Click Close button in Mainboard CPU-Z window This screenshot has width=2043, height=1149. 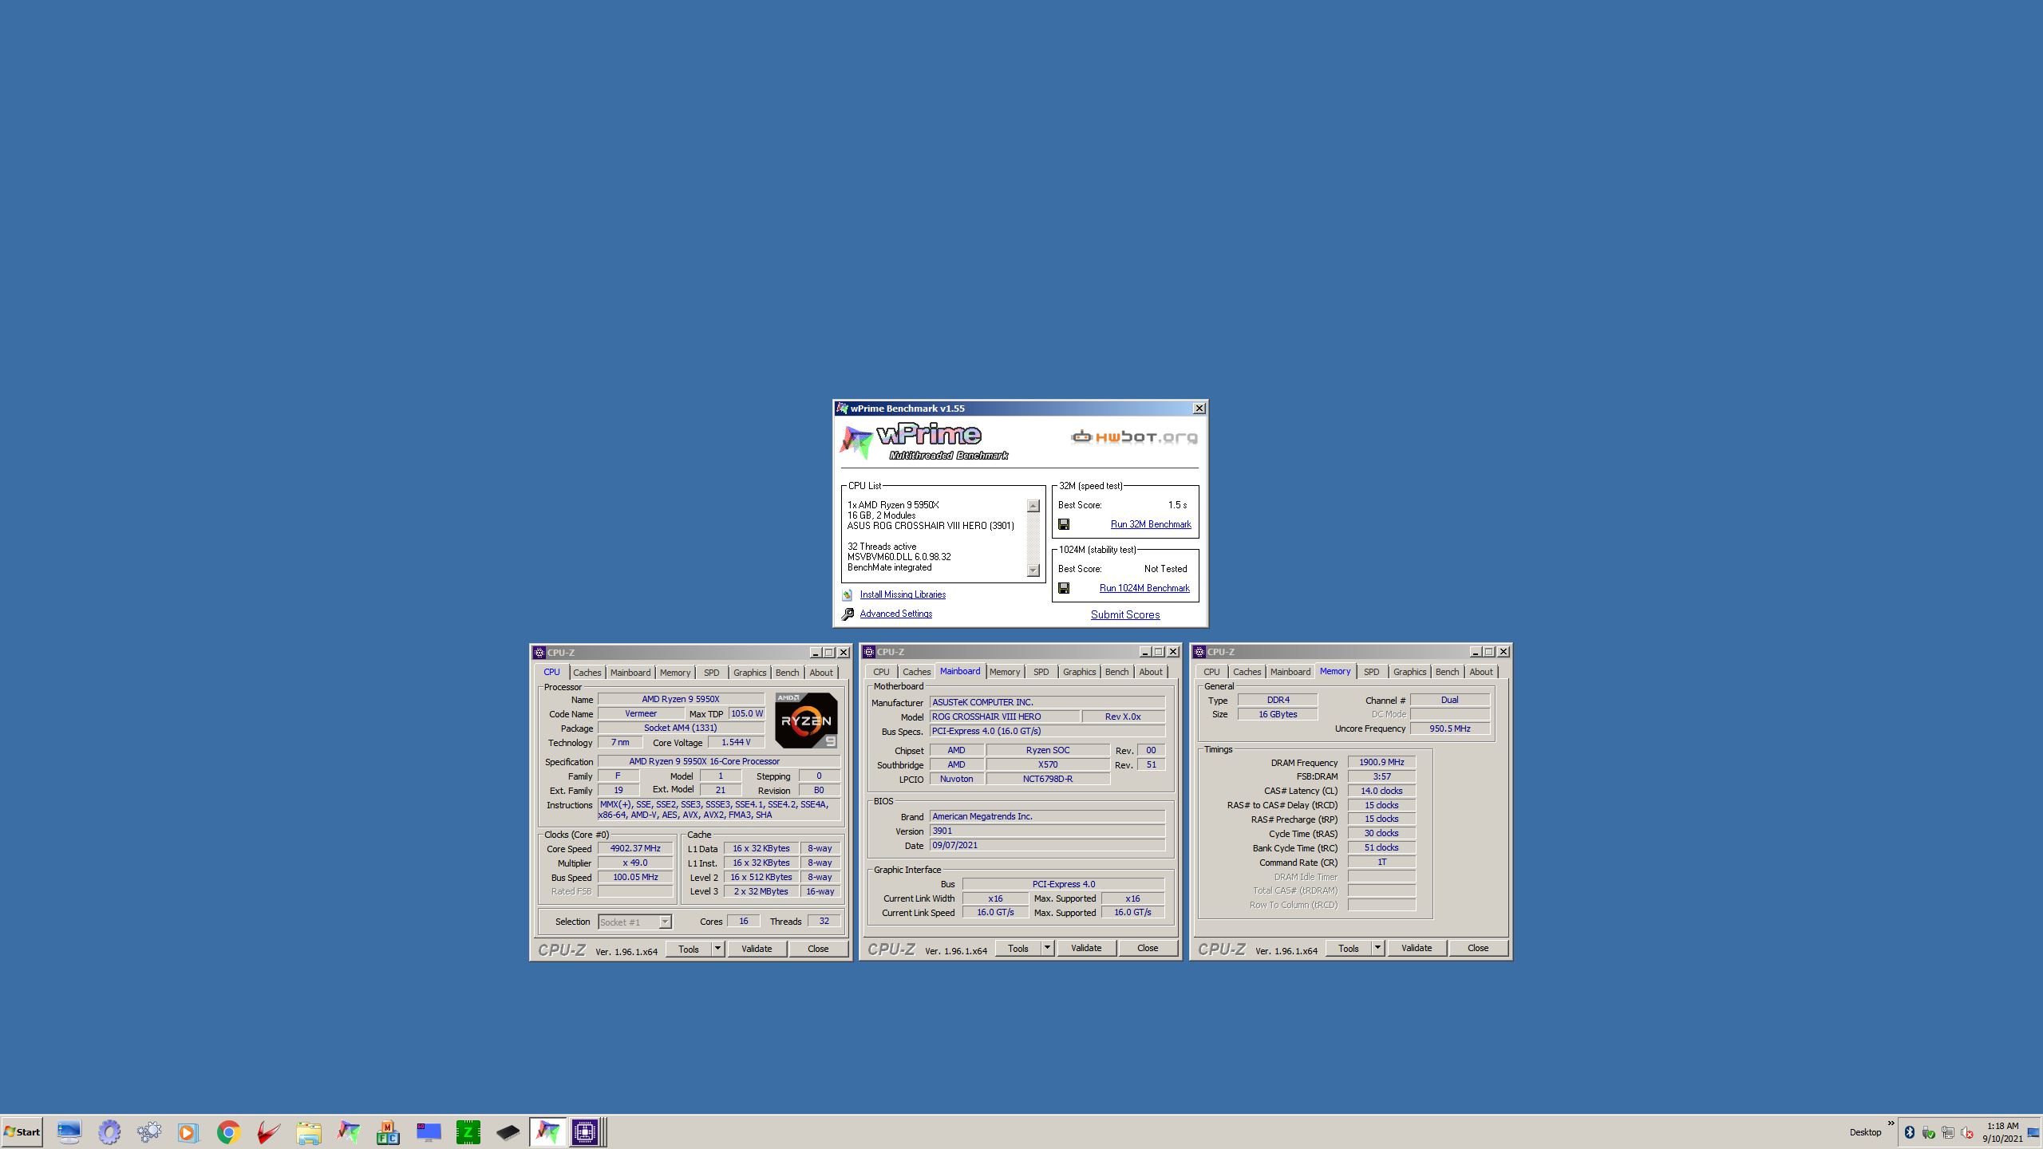1148,948
